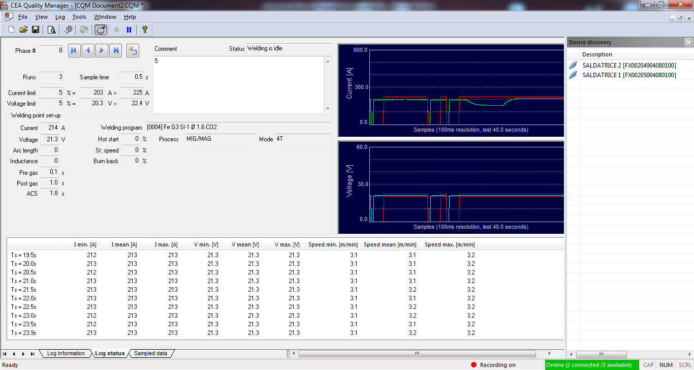Open Help with the question mark icon

pyautogui.click(x=144, y=29)
